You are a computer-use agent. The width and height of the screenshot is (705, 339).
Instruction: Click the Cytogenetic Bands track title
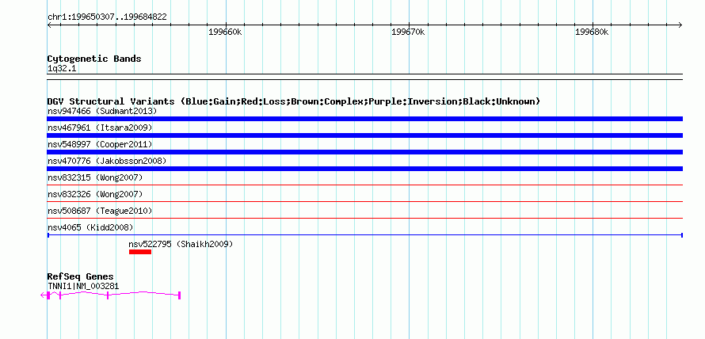94,59
